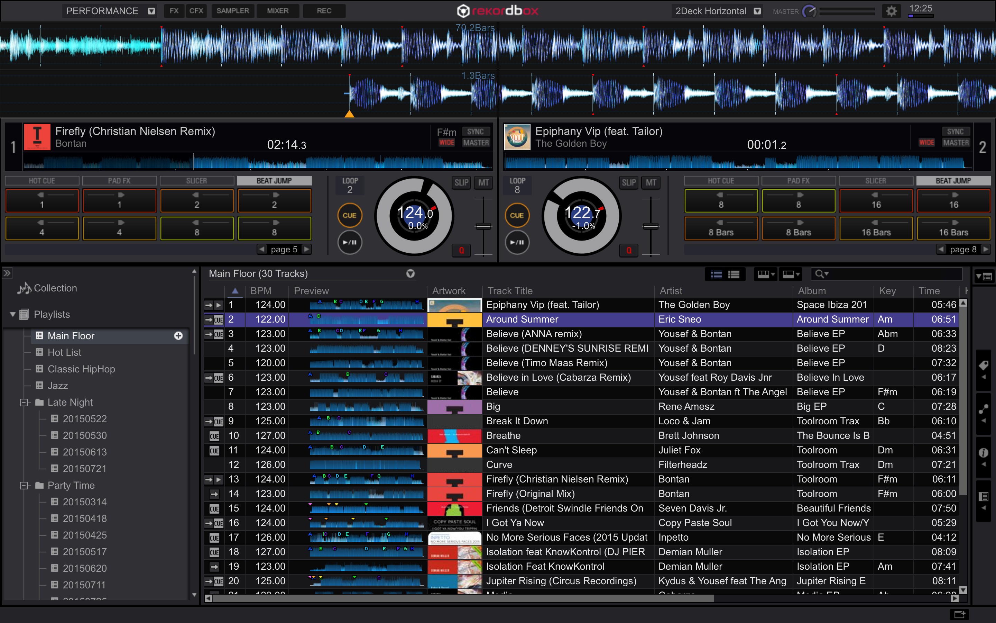Image resolution: width=996 pixels, height=623 pixels.
Task: Switch deck 1 pads to HOT CUE
Action: click(41, 180)
